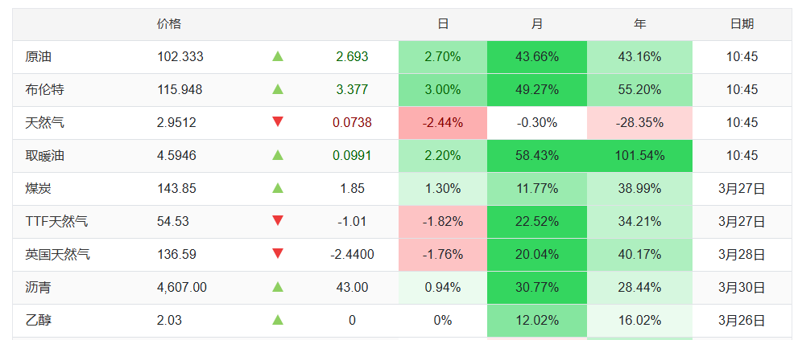
Task: Click the green up arrow in 煤炭 row
Action: [x=278, y=188]
